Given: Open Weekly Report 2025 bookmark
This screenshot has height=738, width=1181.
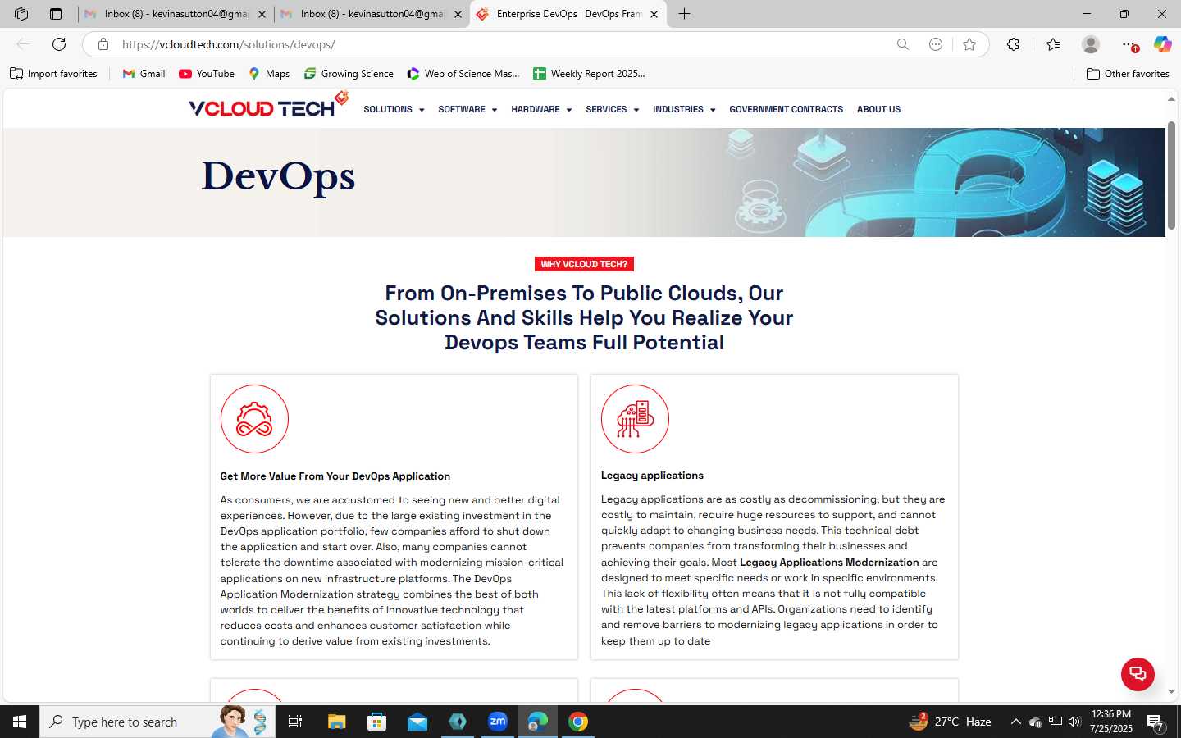Looking at the screenshot, I should click(x=589, y=74).
